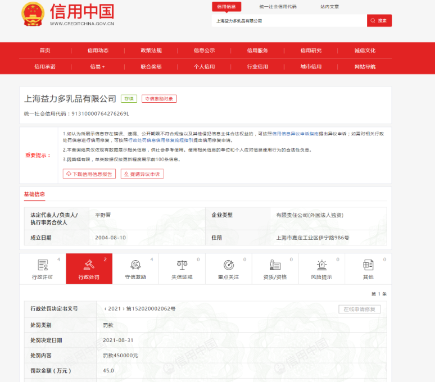
Task: Click the credit code 91310000764276269L
Action: click(101, 113)
